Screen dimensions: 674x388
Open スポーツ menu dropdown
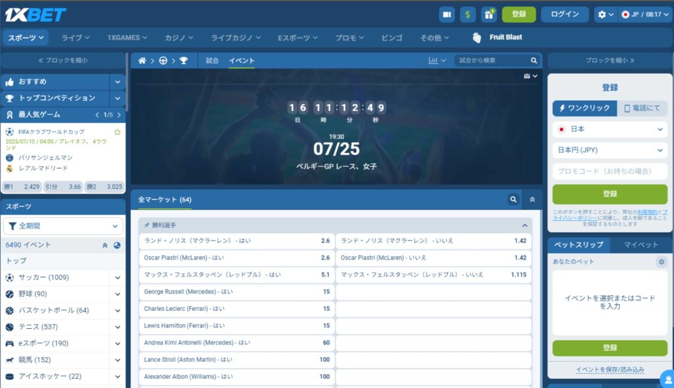[x=26, y=38]
